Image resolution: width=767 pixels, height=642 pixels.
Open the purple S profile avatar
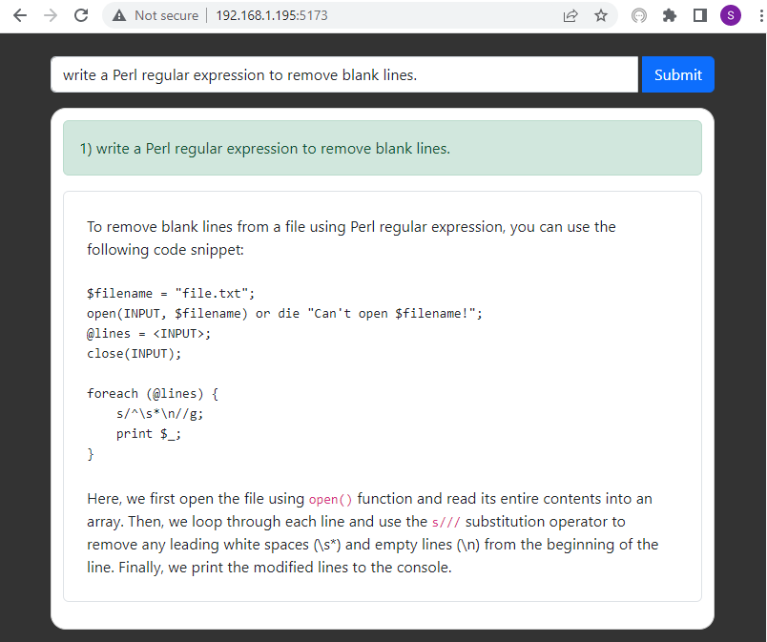tap(731, 15)
